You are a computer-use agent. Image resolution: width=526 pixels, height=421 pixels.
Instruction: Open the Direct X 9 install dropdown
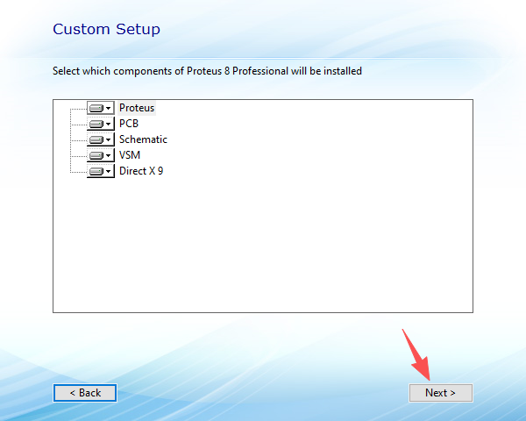click(x=101, y=171)
